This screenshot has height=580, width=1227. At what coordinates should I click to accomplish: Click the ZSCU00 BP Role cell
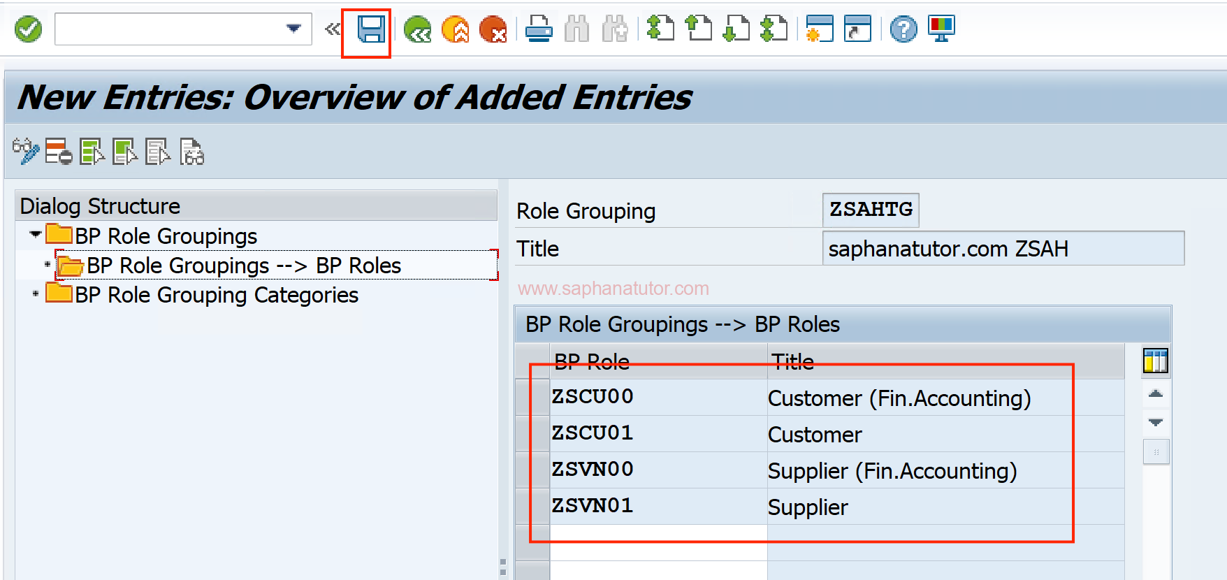pyautogui.click(x=658, y=398)
